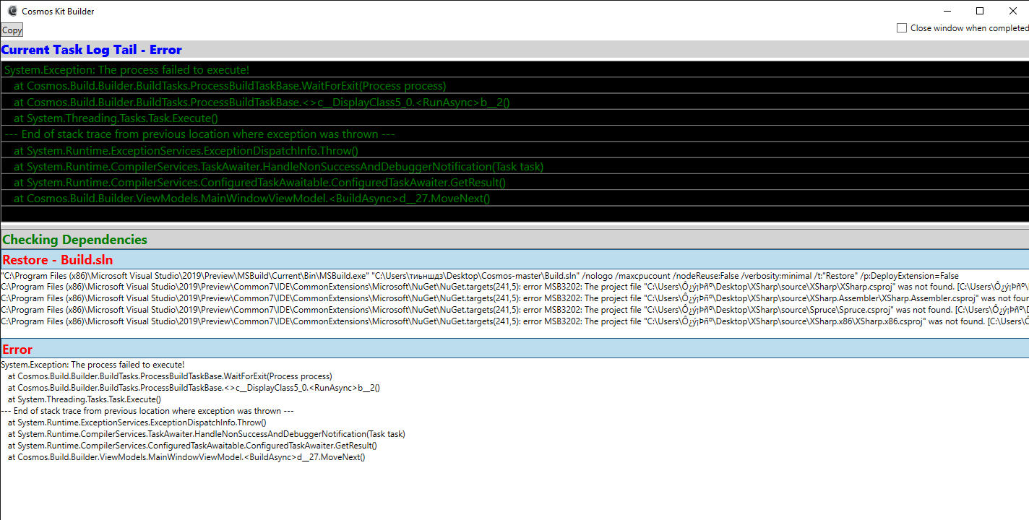
Task: Enable the Close window when completed checkbox
Action: click(901, 27)
